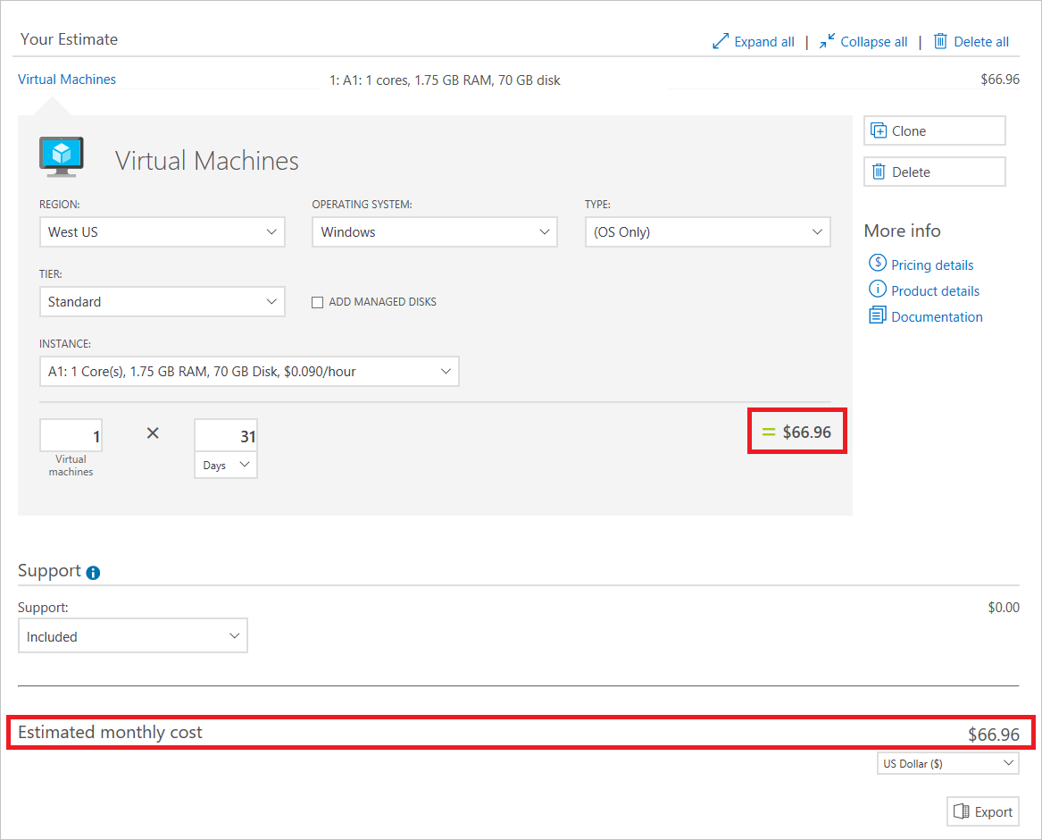Click the Delete all link

(x=981, y=42)
